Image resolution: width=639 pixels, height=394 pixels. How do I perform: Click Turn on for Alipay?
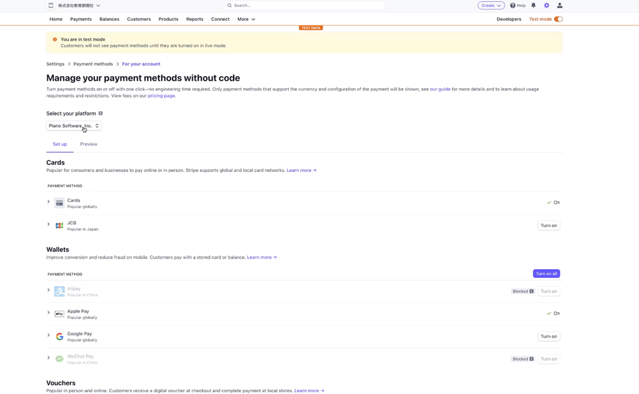[548, 291]
